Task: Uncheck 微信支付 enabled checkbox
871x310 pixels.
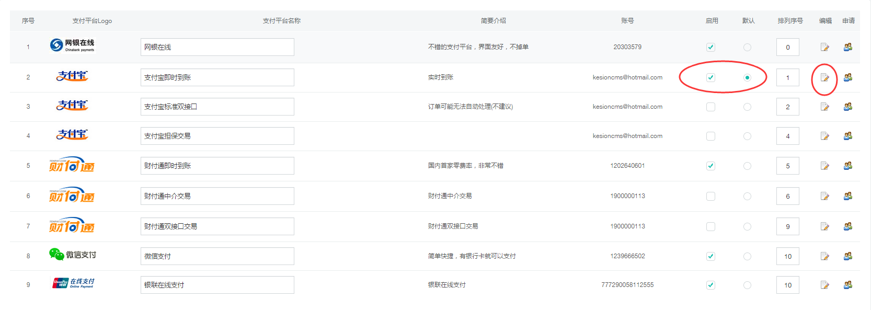Action: [710, 256]
